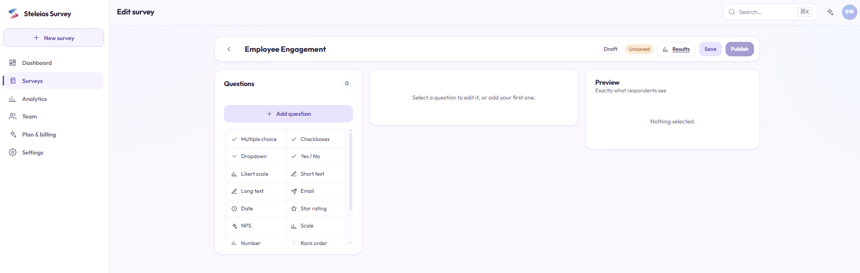
Task: Click the Steleios Survey logo icon
Action: [x=14, y=14]
